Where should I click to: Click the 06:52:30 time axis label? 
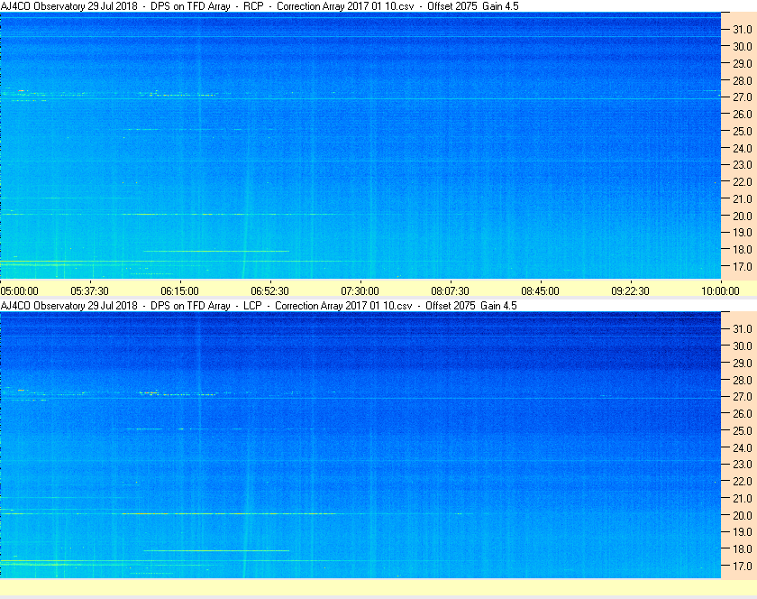[x=269, y=291]
